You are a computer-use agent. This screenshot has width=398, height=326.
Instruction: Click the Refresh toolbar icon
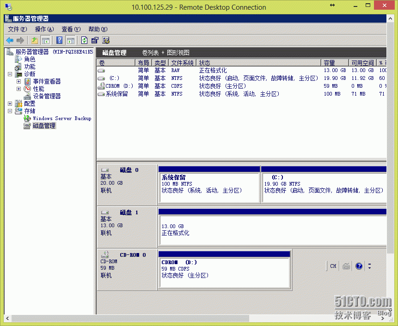tap(84, 40)
